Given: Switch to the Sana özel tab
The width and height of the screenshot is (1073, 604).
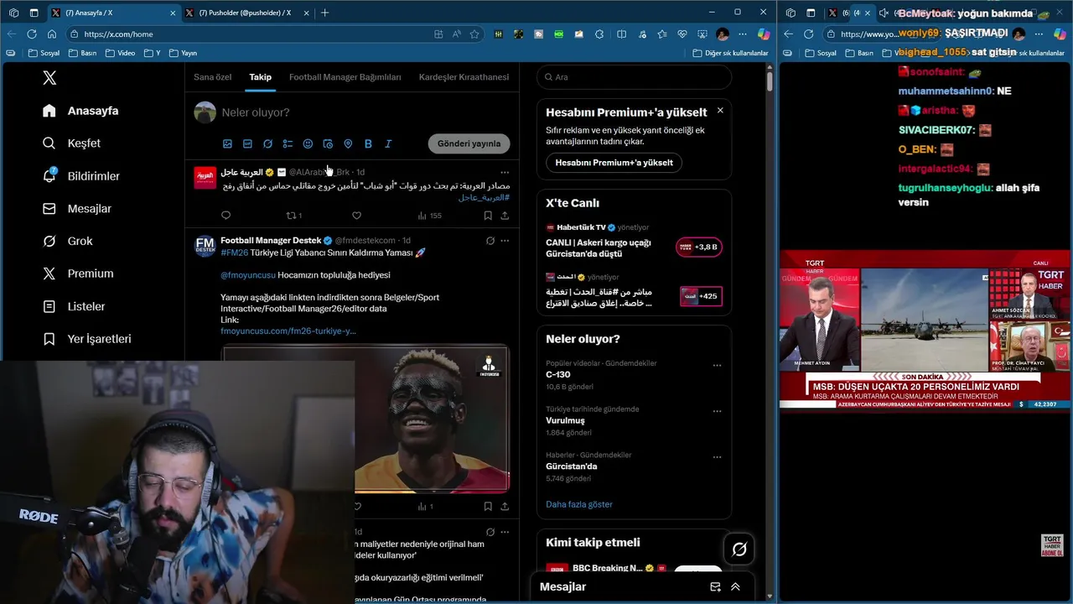Looking at the screenshot, I should coord(212,77).
